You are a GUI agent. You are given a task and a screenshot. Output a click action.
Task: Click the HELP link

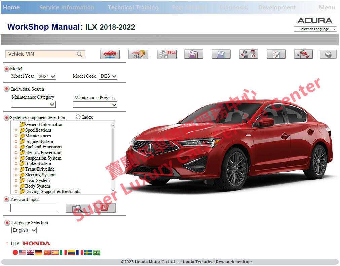click(x=15, y=243)
